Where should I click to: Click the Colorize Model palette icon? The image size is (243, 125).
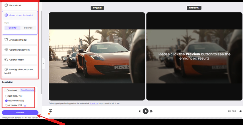click(6, 60)
